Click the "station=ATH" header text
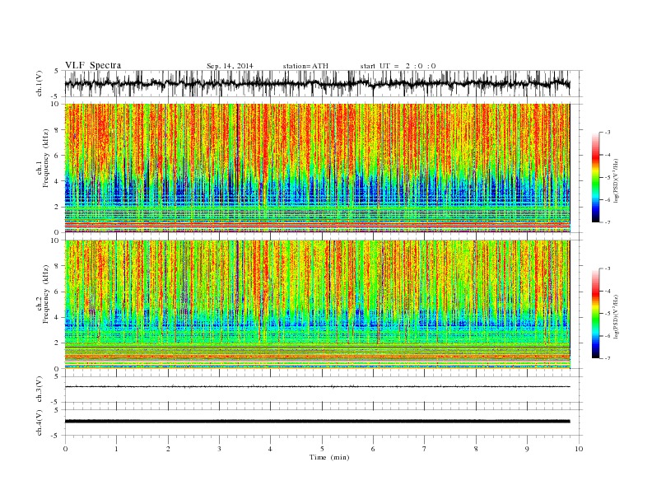Screen dimensions: 652x504 click(305, 66)
